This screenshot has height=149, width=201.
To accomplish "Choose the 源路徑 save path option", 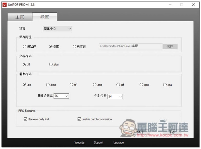I will pyautogui.click(x=29, y=47).
